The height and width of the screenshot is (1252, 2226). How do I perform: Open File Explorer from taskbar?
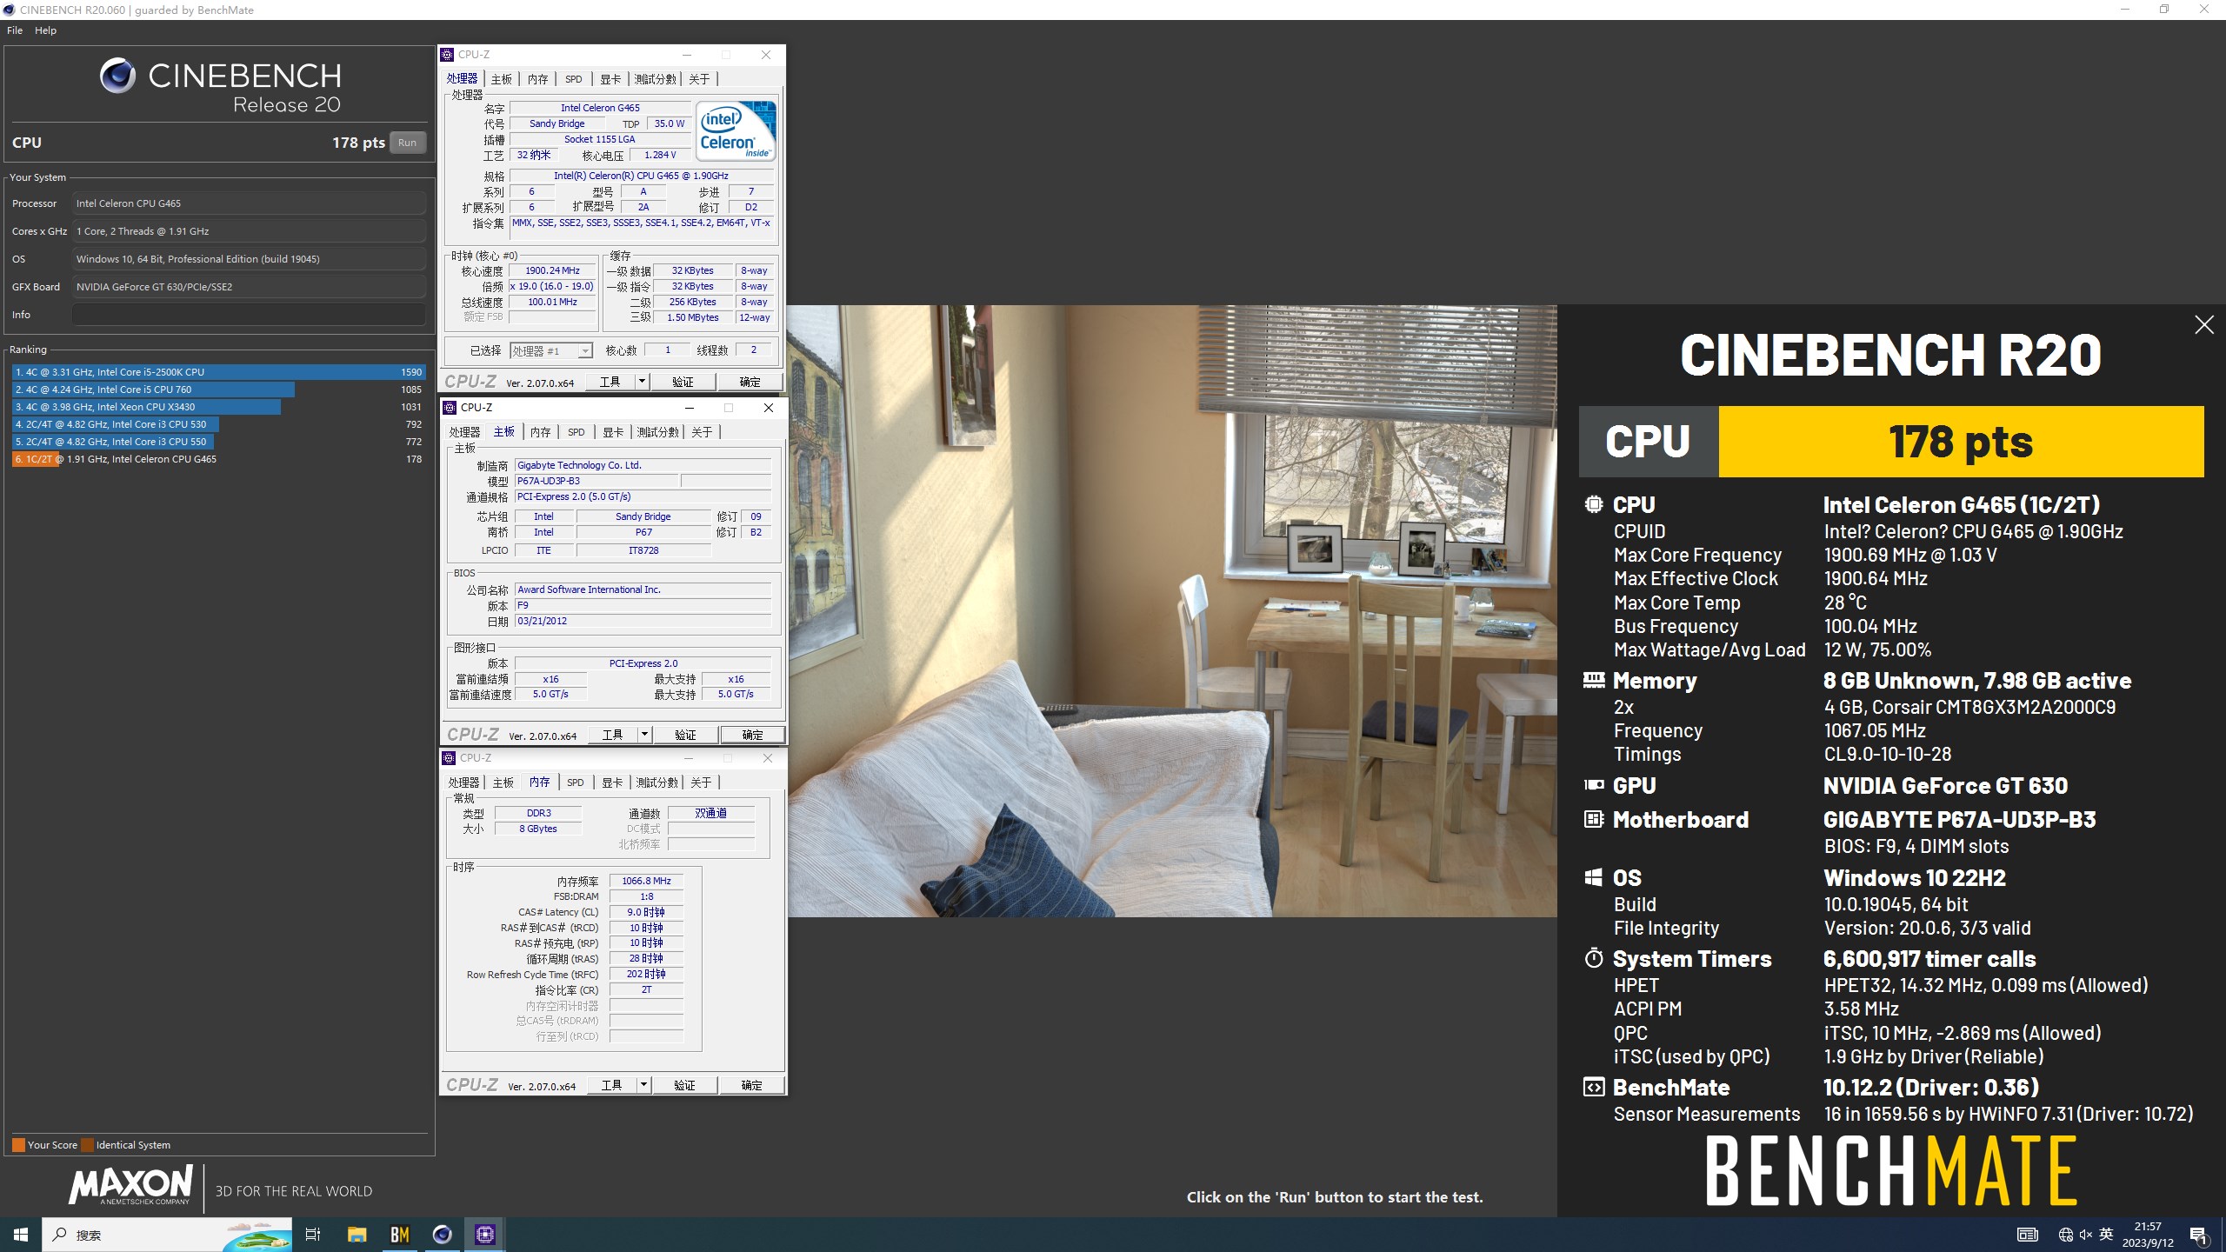(357, 1235)
